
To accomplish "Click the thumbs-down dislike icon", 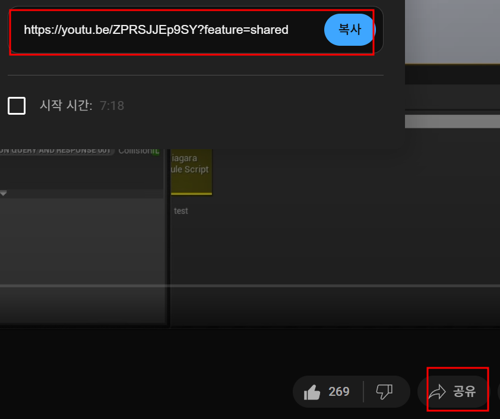I will click(x=384, y=392).
